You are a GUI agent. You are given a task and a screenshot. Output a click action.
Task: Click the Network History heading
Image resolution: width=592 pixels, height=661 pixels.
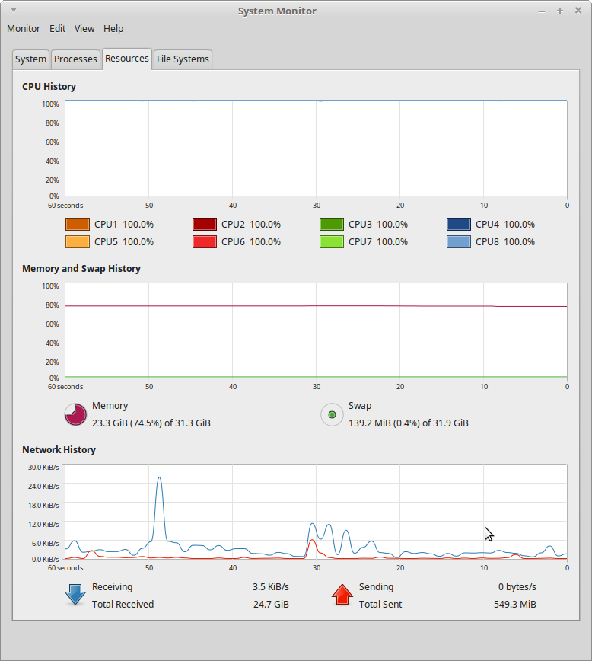click(x=59, y=450)
